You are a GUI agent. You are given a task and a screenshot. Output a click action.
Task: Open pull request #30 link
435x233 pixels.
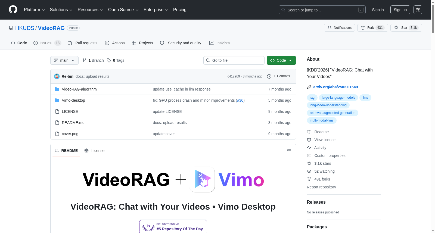pos(240,100)
